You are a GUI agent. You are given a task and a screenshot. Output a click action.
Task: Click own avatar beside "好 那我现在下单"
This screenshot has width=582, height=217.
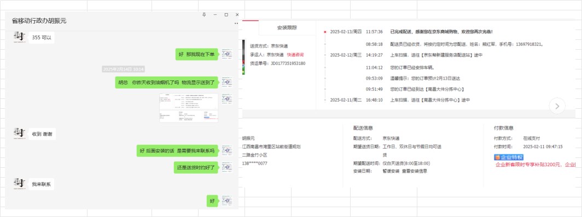228,54
